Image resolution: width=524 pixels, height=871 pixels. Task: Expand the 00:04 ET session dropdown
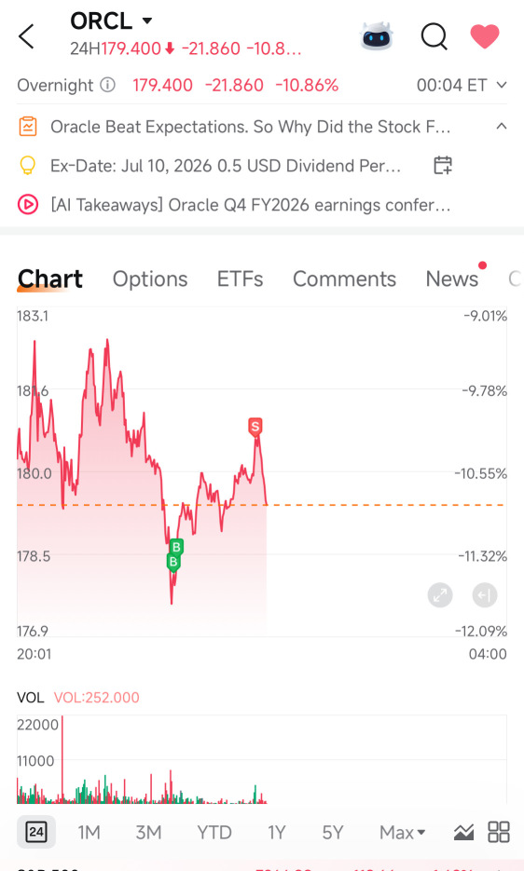tap(462, 85)
